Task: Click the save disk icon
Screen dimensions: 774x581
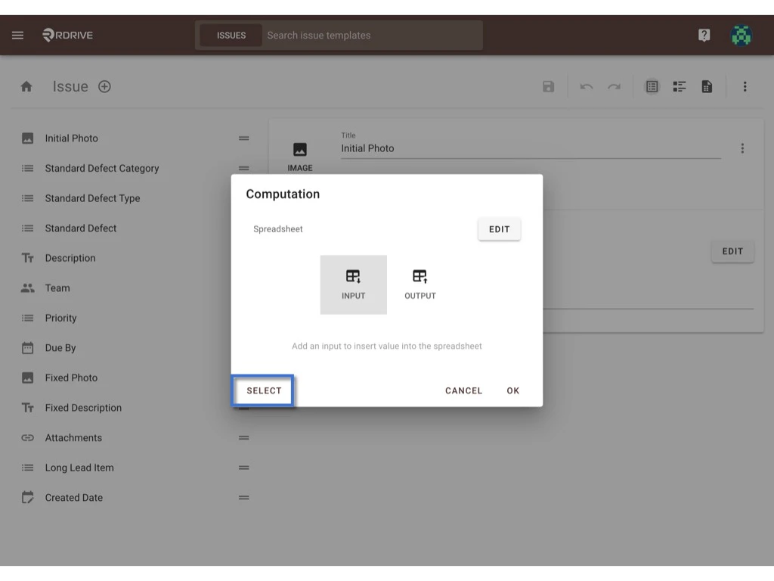Action: pyautogui.click(x=549, y=87)
